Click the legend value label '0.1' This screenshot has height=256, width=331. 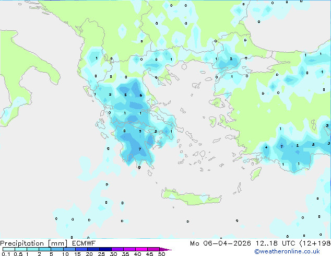click(6, 254)
